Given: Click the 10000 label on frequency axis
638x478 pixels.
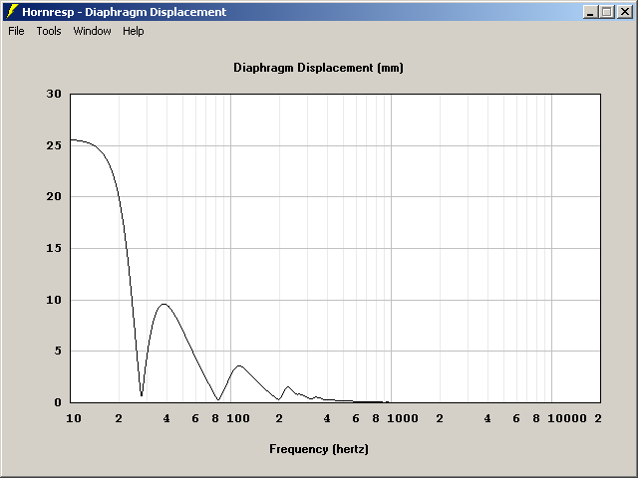Looking at the screenshot, I should click(567, 418).
